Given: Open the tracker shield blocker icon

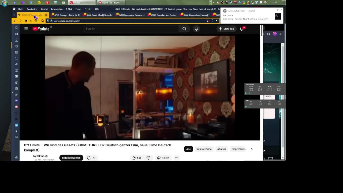Looking at the screenshot, I should 48,21.
